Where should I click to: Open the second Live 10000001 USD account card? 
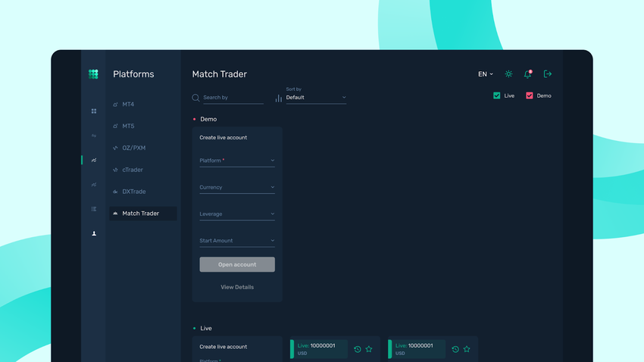tap(417, 349)
